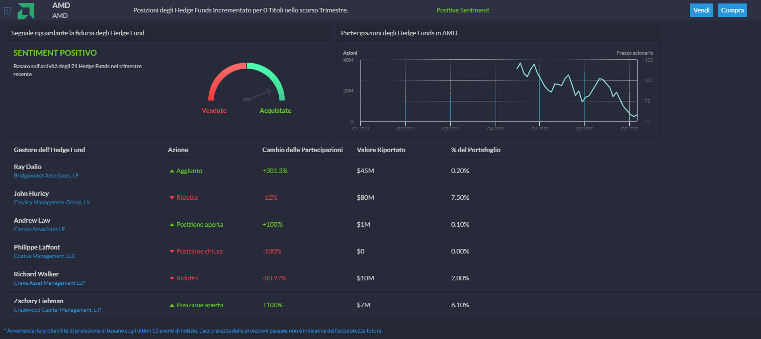Click green up arrow beside Aggiunto

tap(172, 171)
